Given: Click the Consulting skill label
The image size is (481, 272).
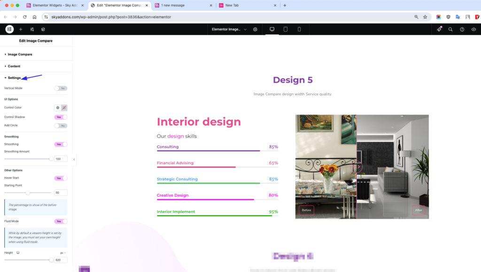Looking at the screenshot, I should tap(168, 147).
